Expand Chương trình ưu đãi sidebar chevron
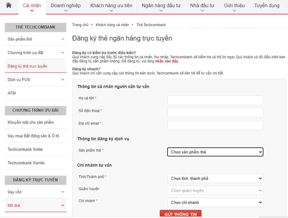This screenshot has width=288, height=218. [x=63, y=53]
